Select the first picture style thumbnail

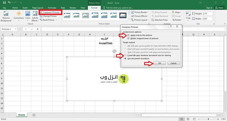point(67,15)
